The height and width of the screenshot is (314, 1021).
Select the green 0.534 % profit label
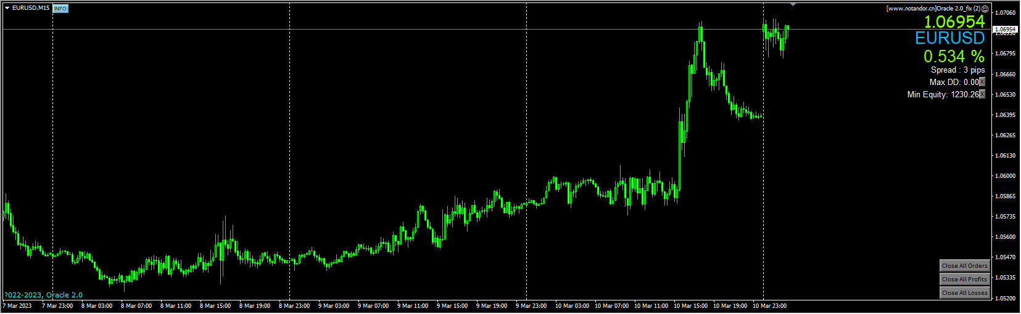[954, 57]
